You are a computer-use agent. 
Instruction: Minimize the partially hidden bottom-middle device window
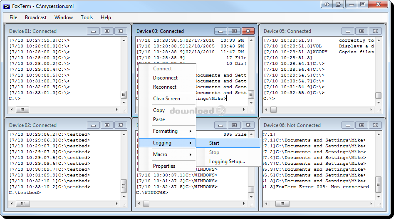[221, 125]
